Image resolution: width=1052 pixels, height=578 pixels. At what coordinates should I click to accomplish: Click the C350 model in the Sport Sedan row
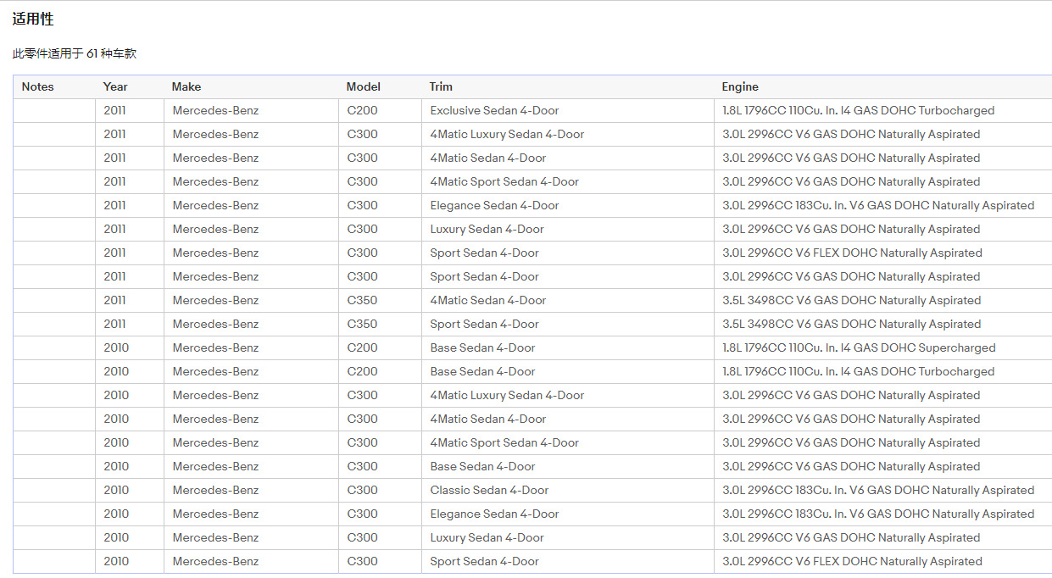click(x=363, y=324)
